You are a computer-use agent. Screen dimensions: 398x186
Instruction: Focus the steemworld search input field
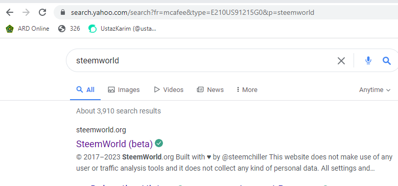click(200, 61)
